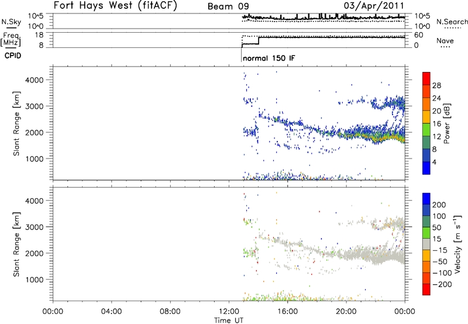The image size is (468, 324).
Task: Click the 'CPID' label
Action: point(13,56)
